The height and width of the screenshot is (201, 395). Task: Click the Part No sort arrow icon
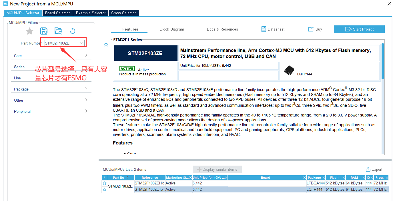pyautogui.click(x=127, y=177)
